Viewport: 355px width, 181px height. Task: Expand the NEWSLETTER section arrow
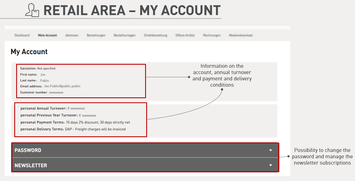point(271,165)
